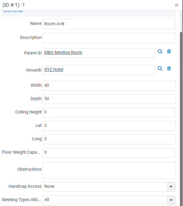Click the Ceiling Height label
The image size is (183, 206).
[x=28, y=112]
